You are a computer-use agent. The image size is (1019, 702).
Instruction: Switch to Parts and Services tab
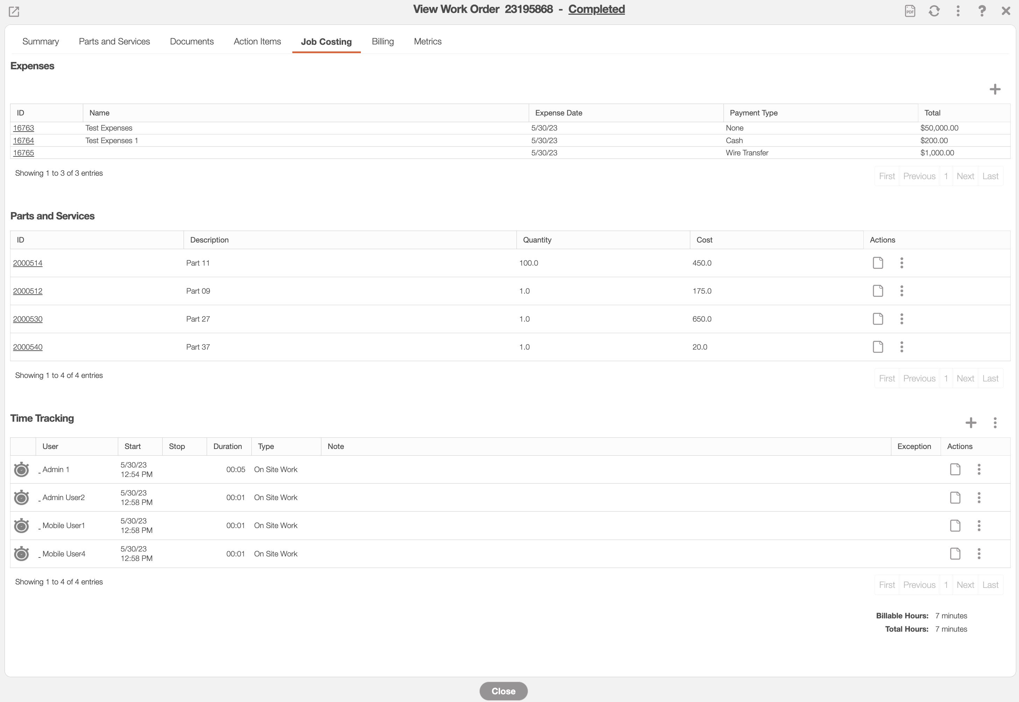[x=114, y=41]
